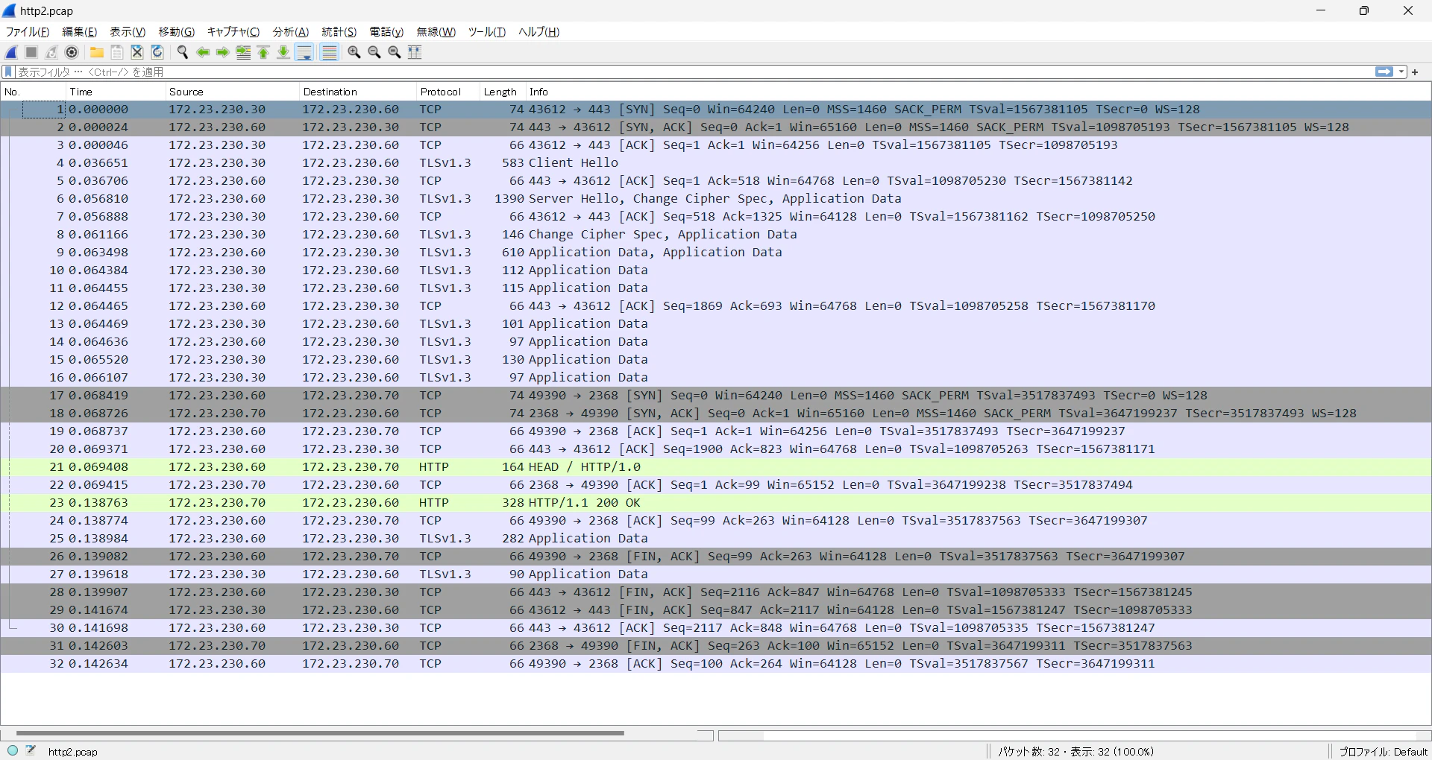1432x760 pixels.
Task: Open the ヘルプ(H) menu
Action: click(x=538, y=32)
